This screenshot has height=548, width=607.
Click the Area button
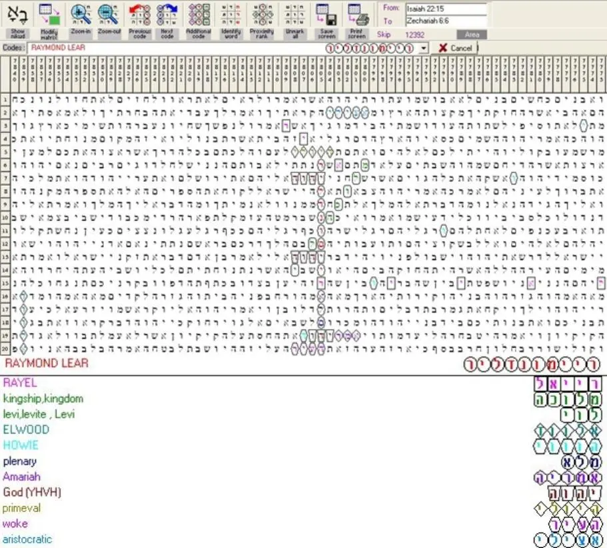pyautogui.click(x=472, y=35)
